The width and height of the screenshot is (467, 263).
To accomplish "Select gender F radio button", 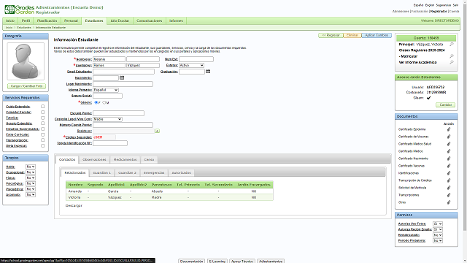I will [x=96, y=102].
